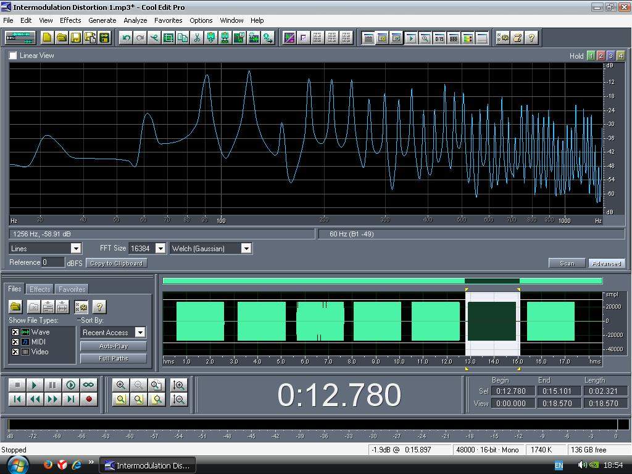Click the Reference dBFS input field
The height and width of the screenshot is (474, 632).
53,262
